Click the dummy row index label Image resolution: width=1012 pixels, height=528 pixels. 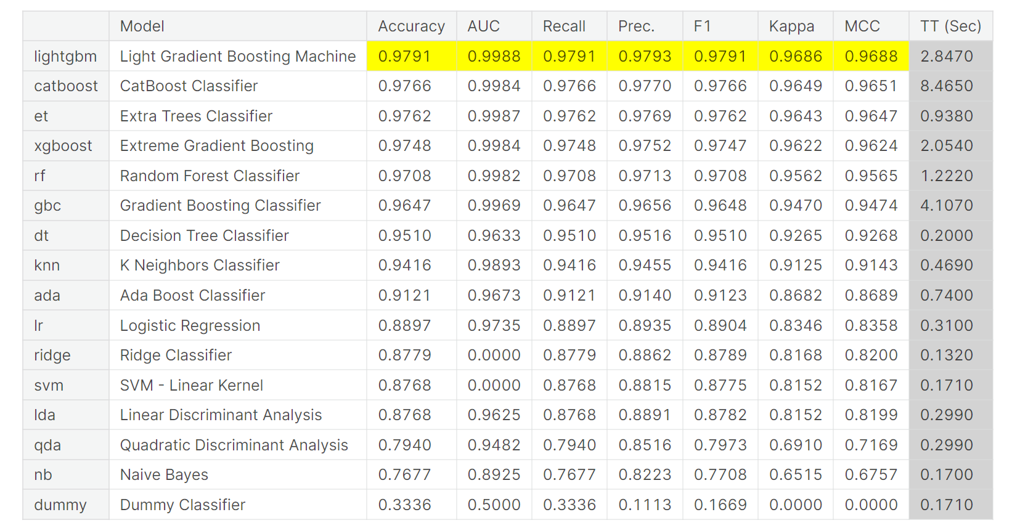coord(60,505)
